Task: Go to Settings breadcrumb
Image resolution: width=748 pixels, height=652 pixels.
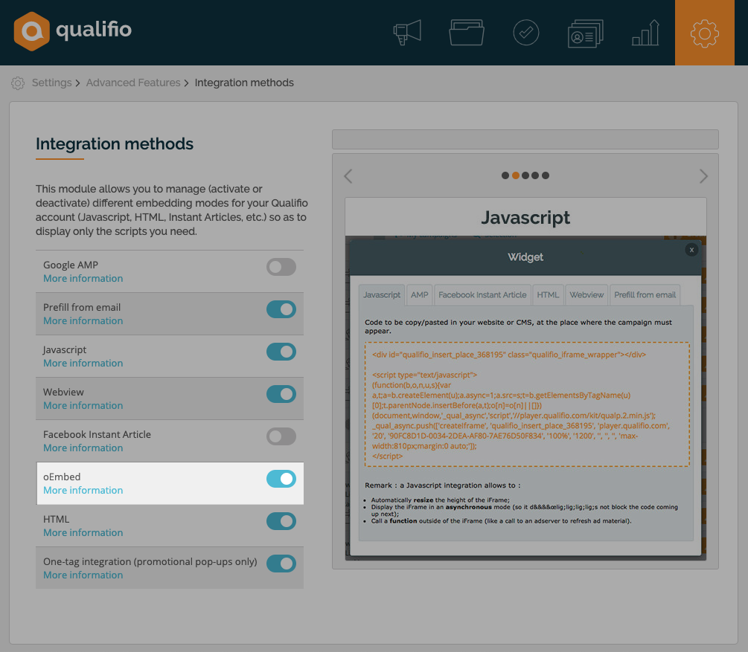Action: pyautogui.click(x=51, y=83)
